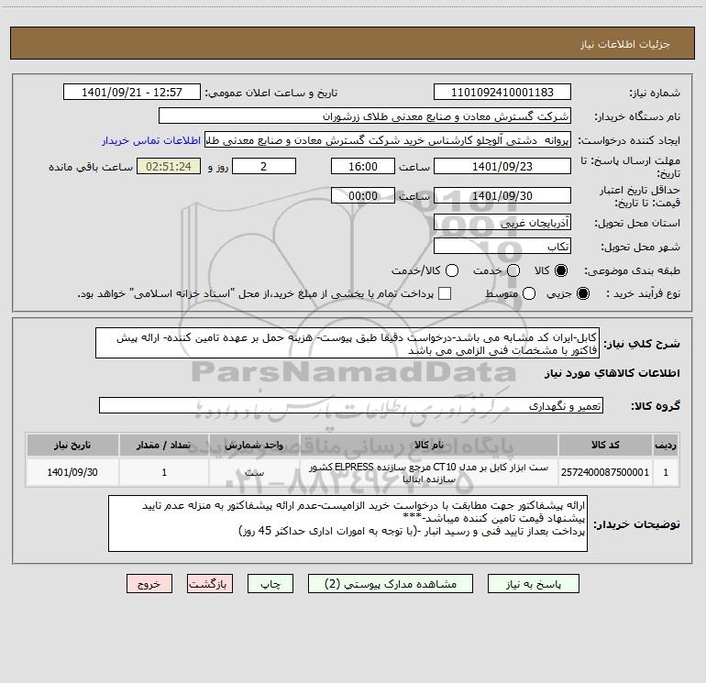
Task: Click the تاریخ نیاز column header
Action: [x=72, y=446]
